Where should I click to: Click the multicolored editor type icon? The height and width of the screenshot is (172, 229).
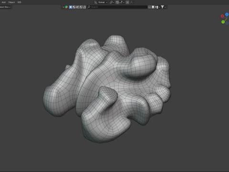coord(66,7)
